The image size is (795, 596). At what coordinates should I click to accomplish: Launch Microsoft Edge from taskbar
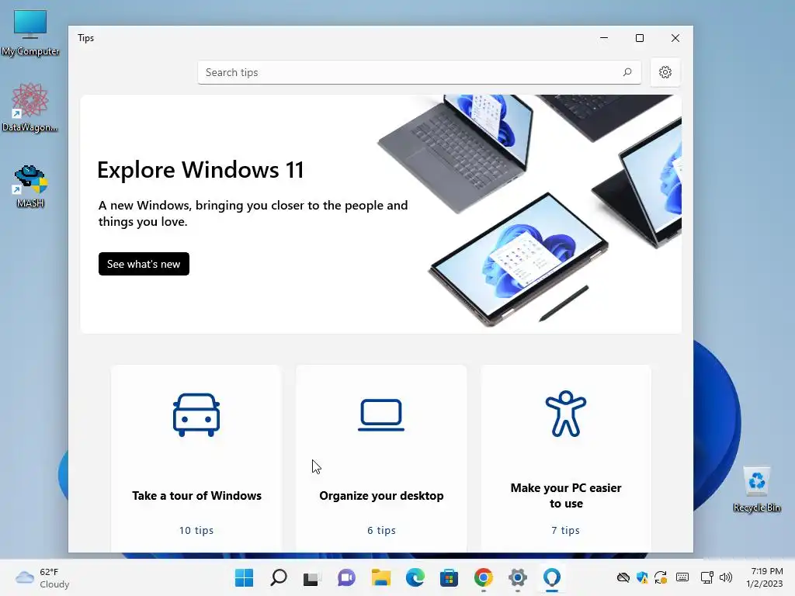(x=415, y=577)
